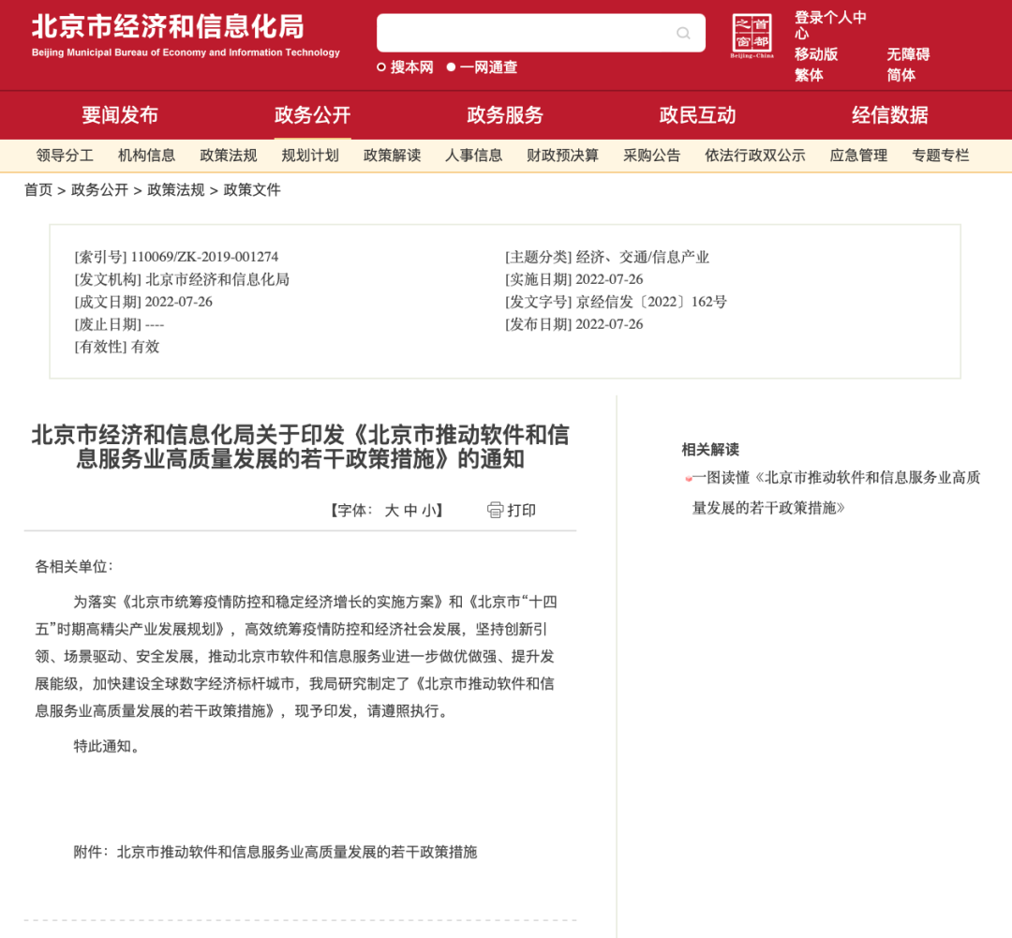Image resolution: width=1012 pixels, height=938 pixels.
Task: Select the 搜本网 radio button
Action: click(x=381, y=67)
